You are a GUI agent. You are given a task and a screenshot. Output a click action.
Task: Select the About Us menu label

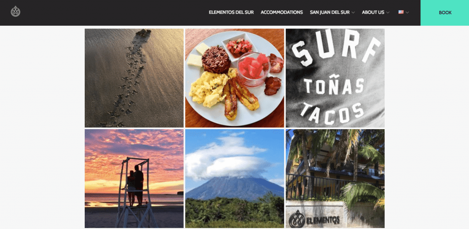point(373,12)
